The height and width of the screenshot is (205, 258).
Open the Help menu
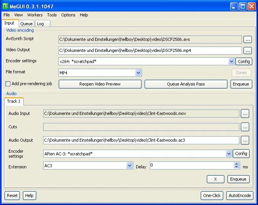pos(84,15)
